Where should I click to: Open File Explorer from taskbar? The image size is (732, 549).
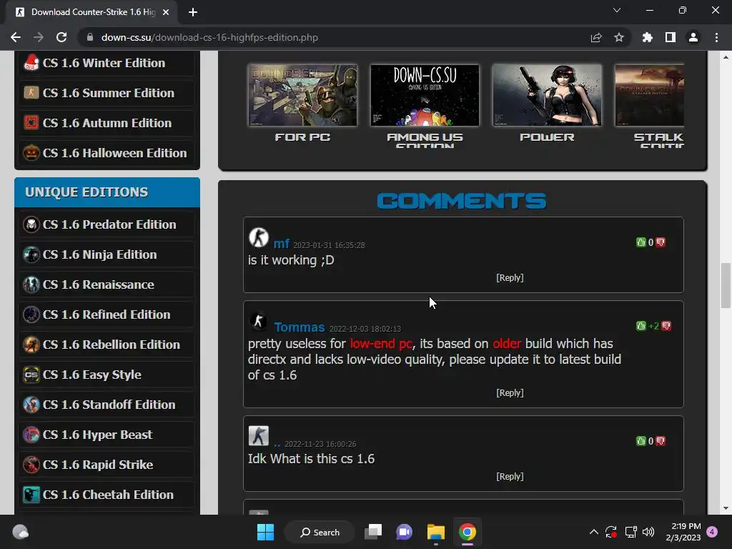pyautogui.click(x=435, y=532)
